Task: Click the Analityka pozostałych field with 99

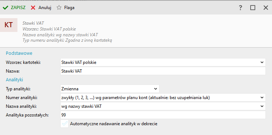Action: [163, 115]
